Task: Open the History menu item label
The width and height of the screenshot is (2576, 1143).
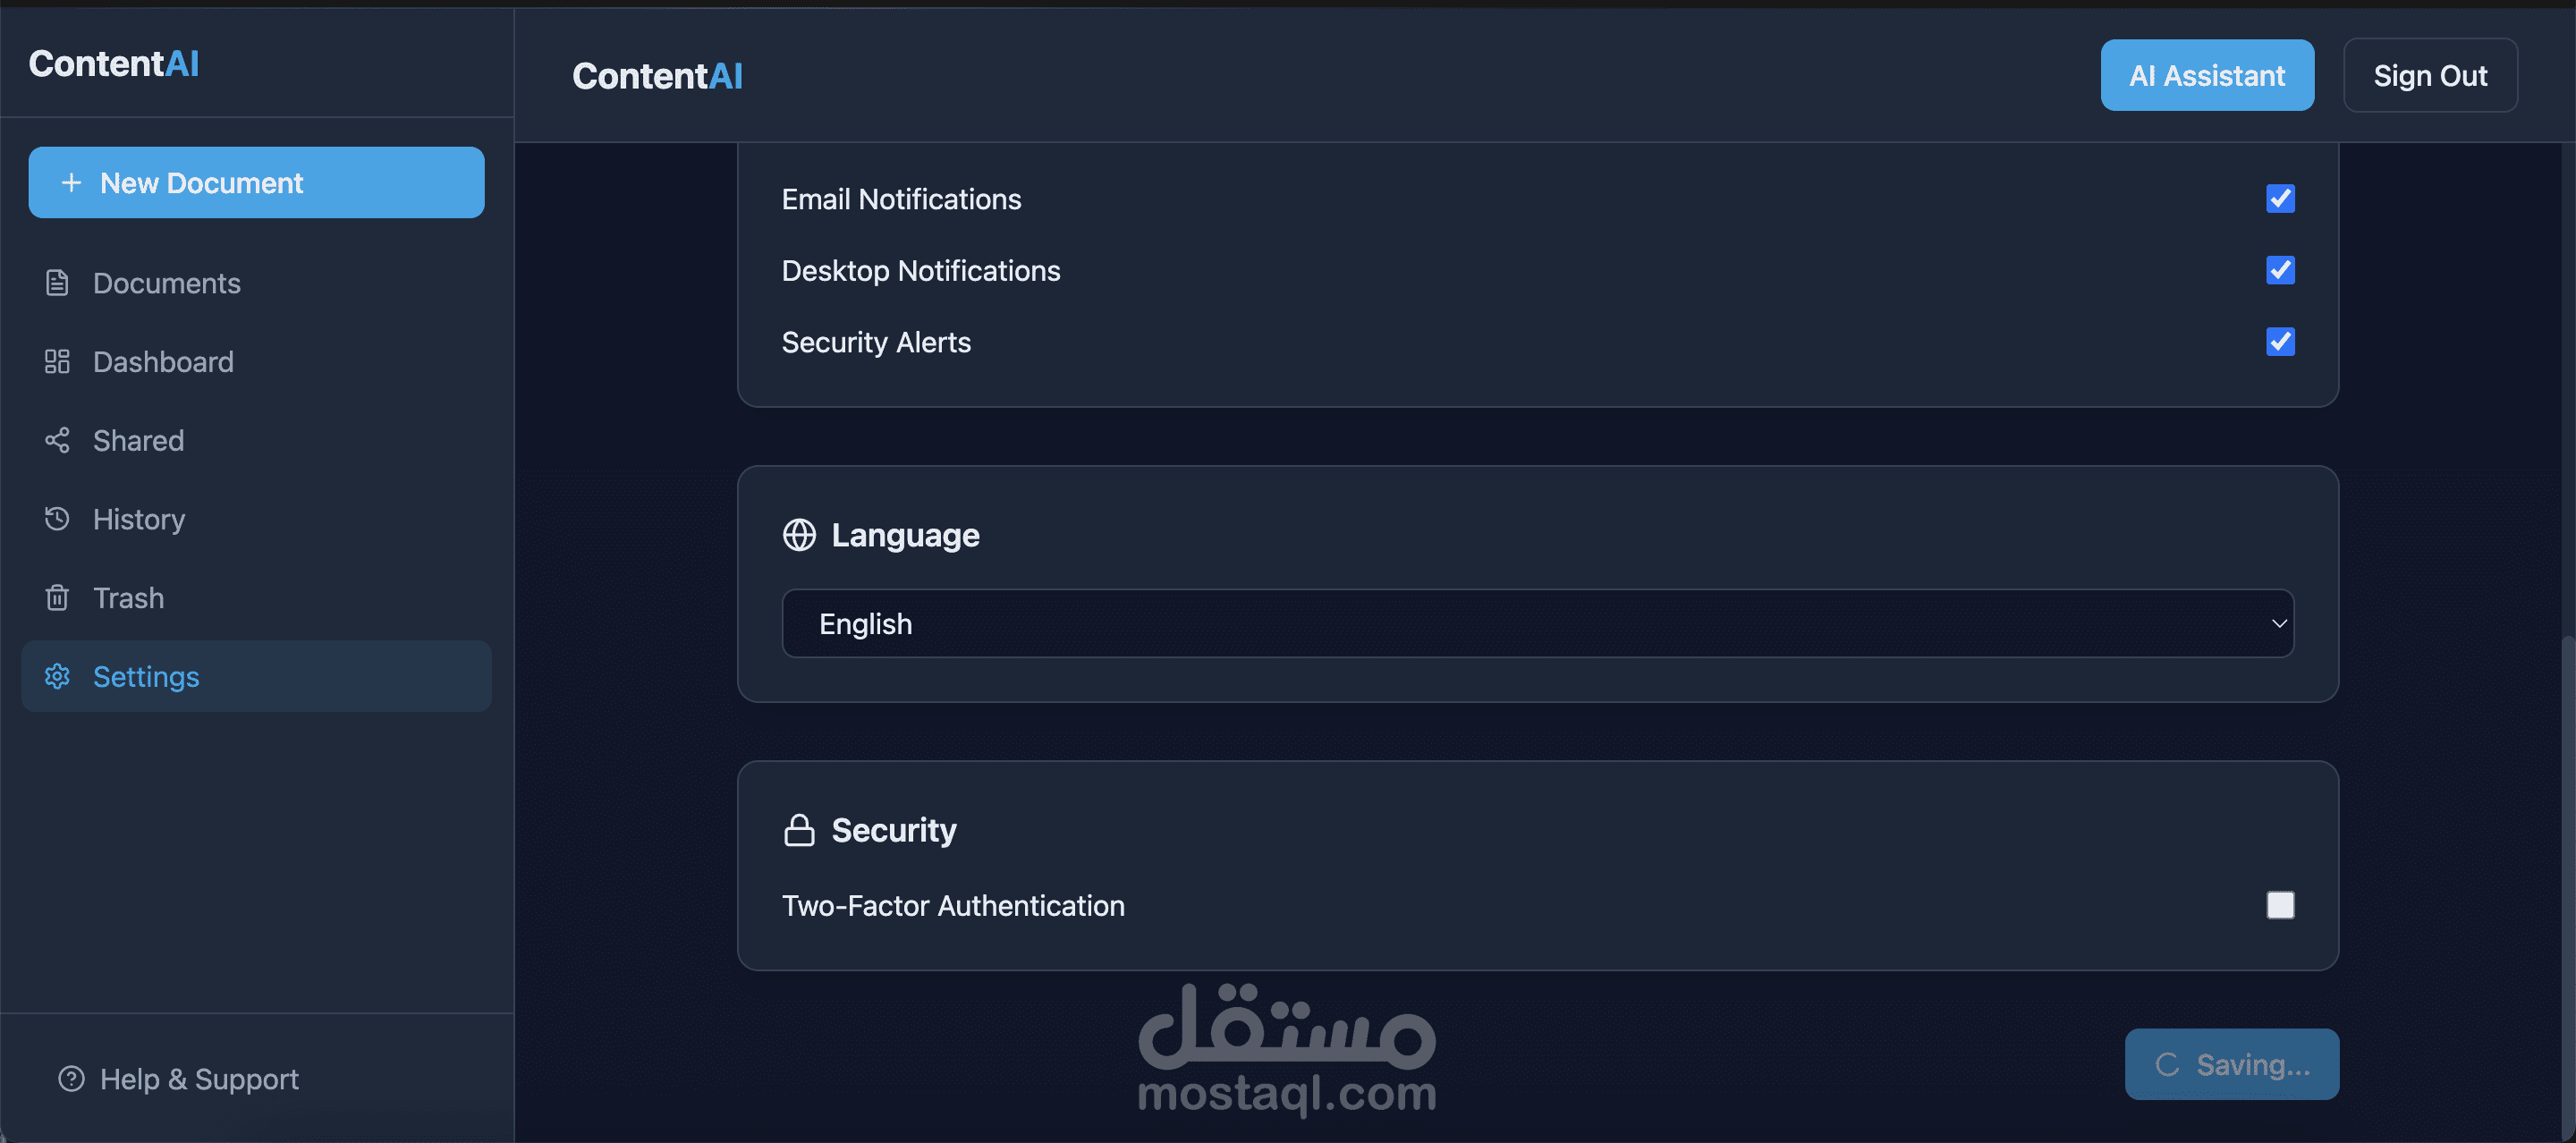Action: [x=139, y=519]
